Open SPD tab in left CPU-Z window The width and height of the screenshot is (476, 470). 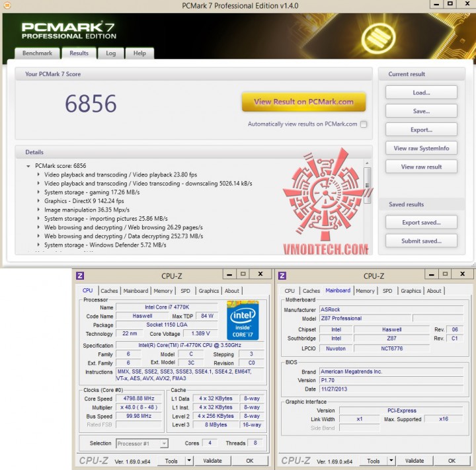click(186, 291)
